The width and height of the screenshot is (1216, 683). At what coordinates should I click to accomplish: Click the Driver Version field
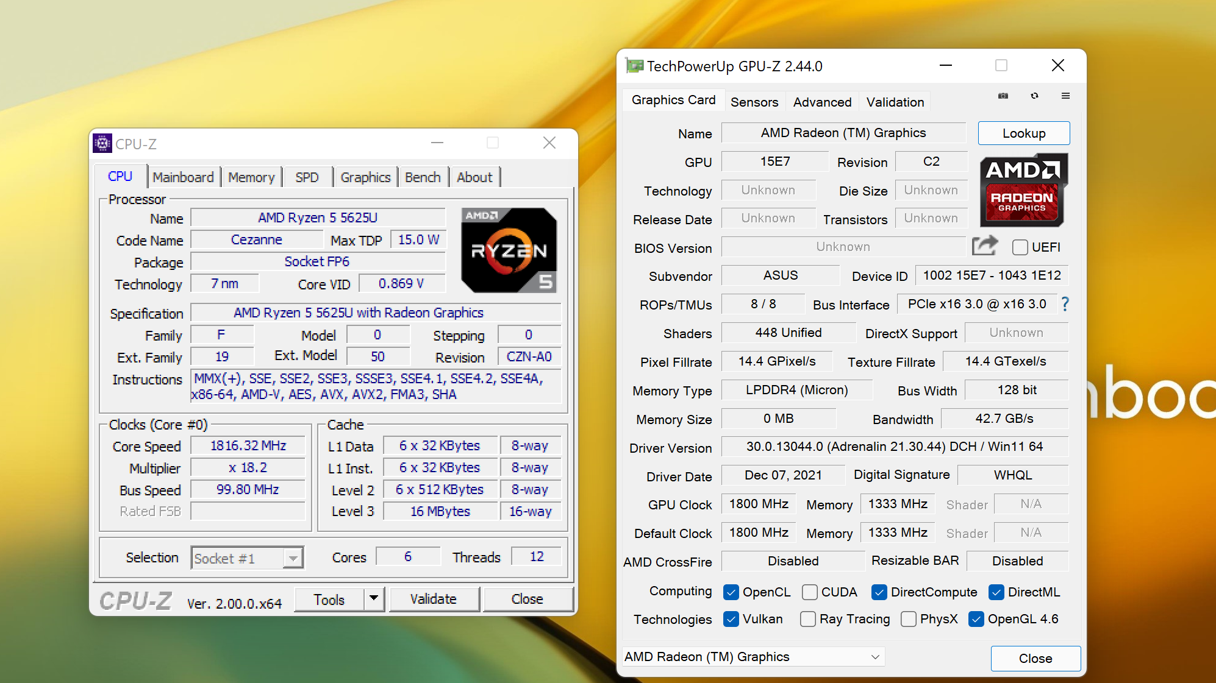895,446
